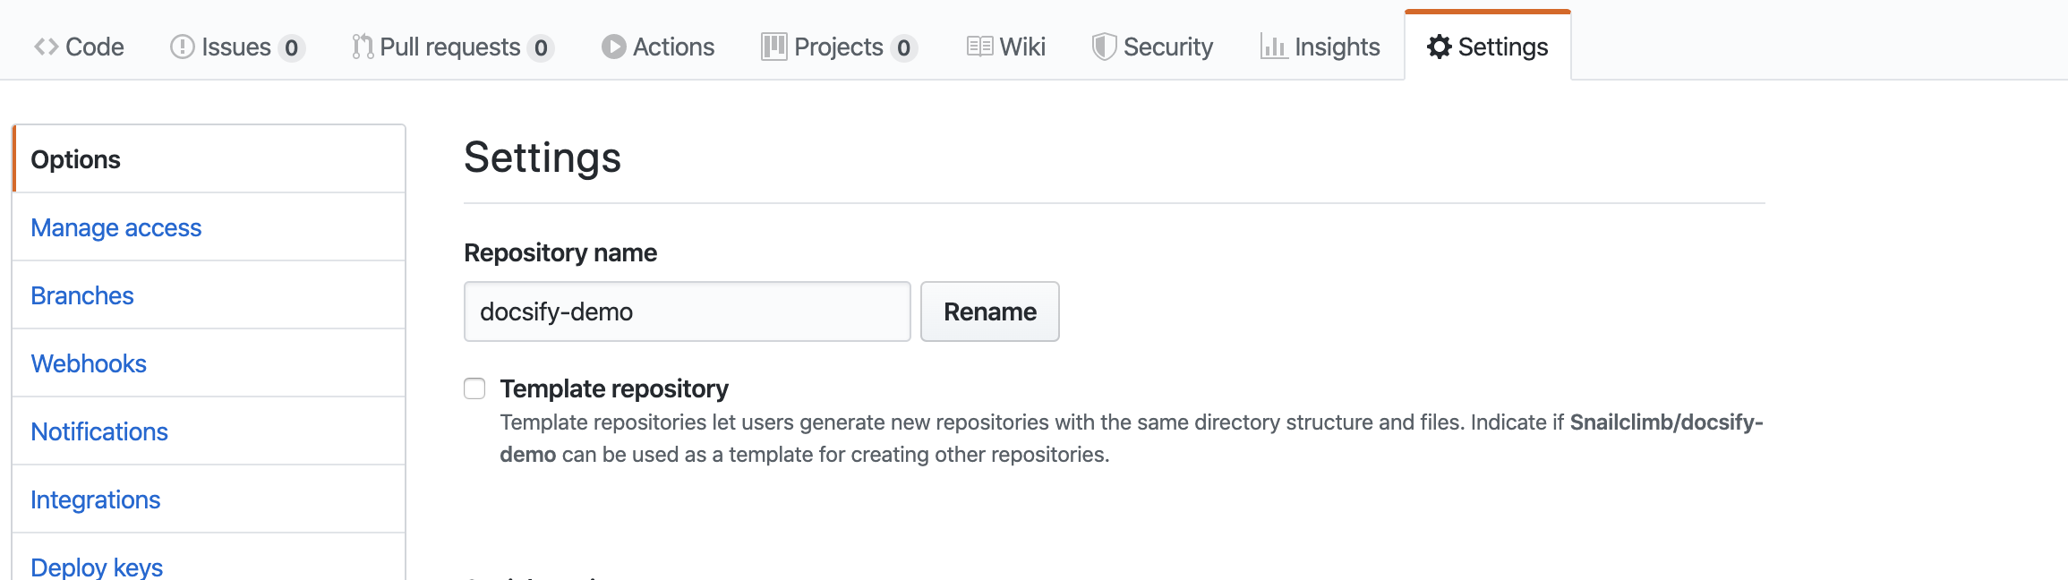The image size is (2068, 580).
Task: Click the Insights bar graph icon
Action: (1273, 47)
